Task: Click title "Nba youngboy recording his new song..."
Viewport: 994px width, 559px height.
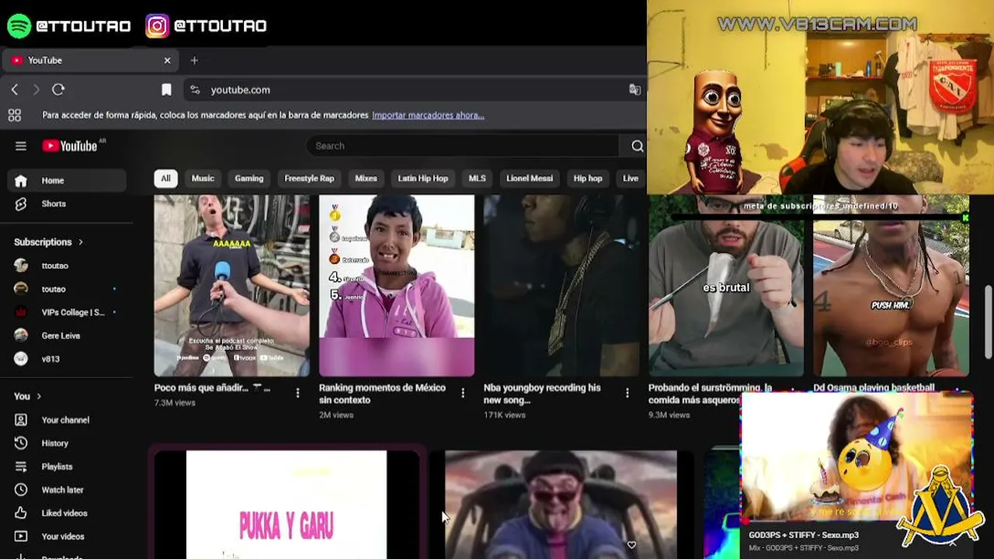Action: [x=542, y=394]
